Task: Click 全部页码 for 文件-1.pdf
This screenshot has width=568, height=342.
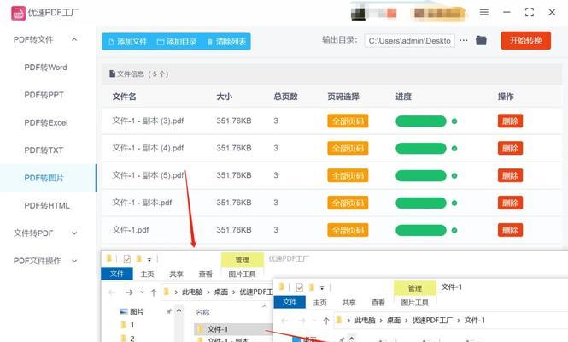Action: pos(348,230)
